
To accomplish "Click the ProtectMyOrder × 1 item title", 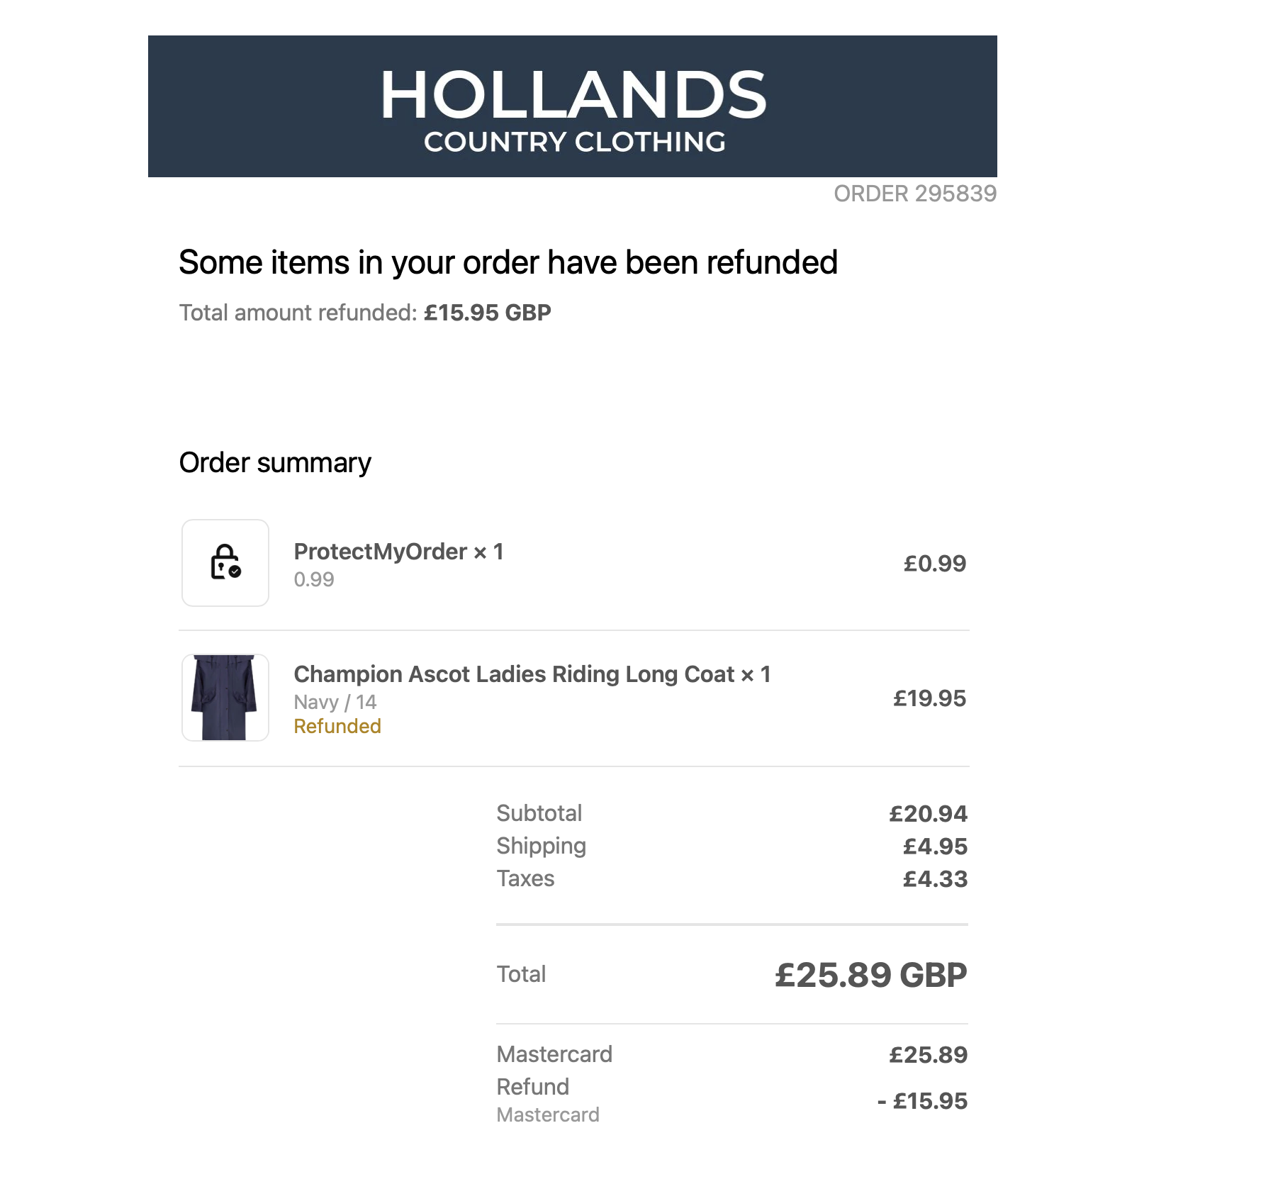I will (399, 552).
